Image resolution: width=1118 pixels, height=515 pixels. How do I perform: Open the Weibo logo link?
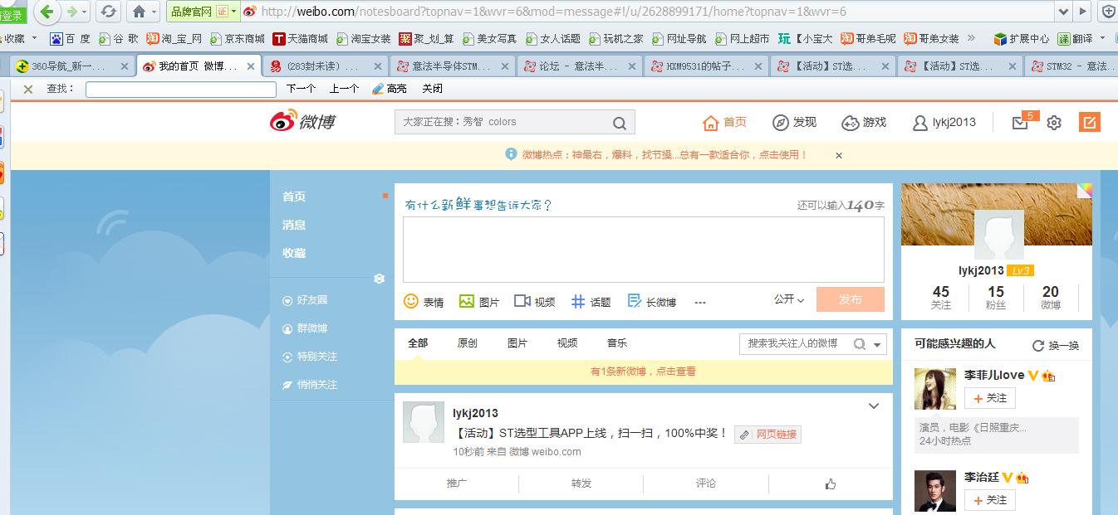click(x=302, y=122)
